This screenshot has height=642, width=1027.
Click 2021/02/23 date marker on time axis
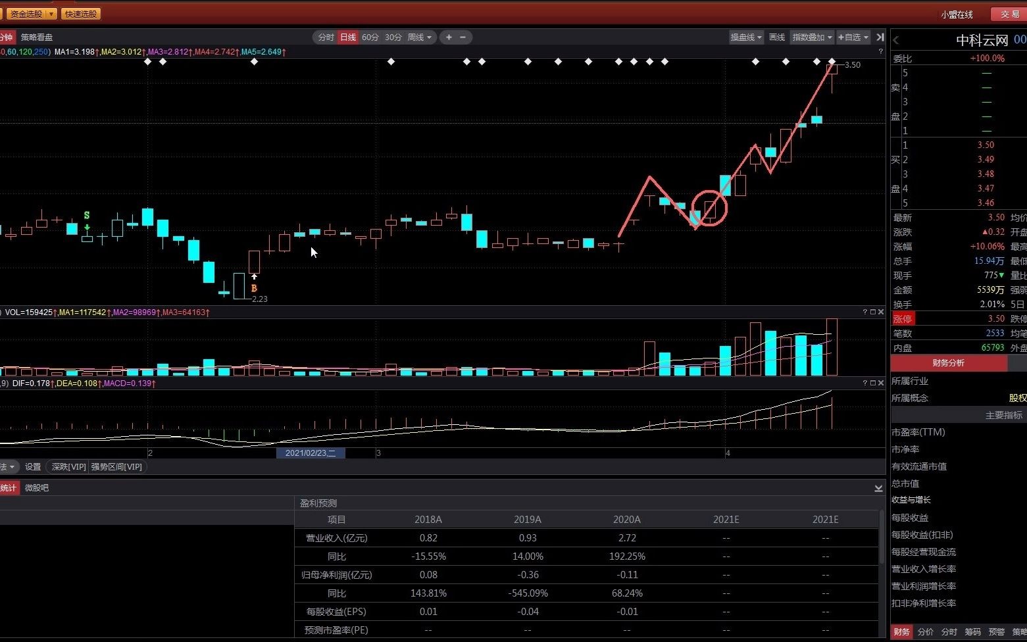pos(311,453)
